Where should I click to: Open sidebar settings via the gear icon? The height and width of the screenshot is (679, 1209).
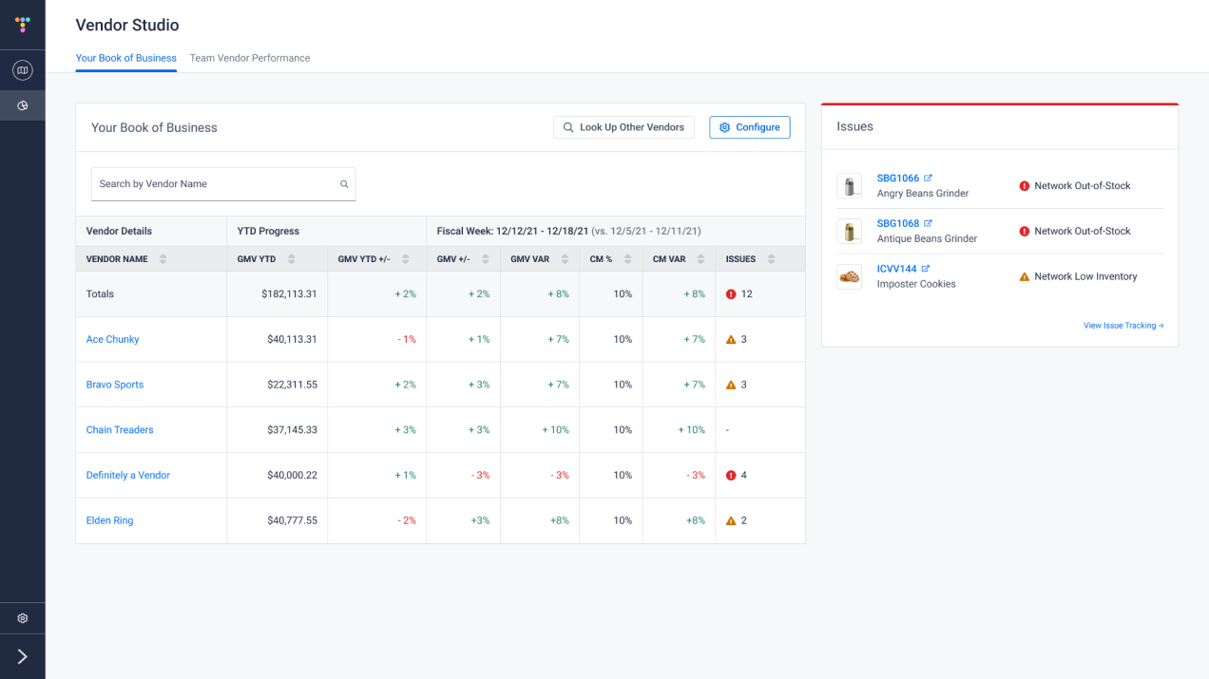(22, 617)
